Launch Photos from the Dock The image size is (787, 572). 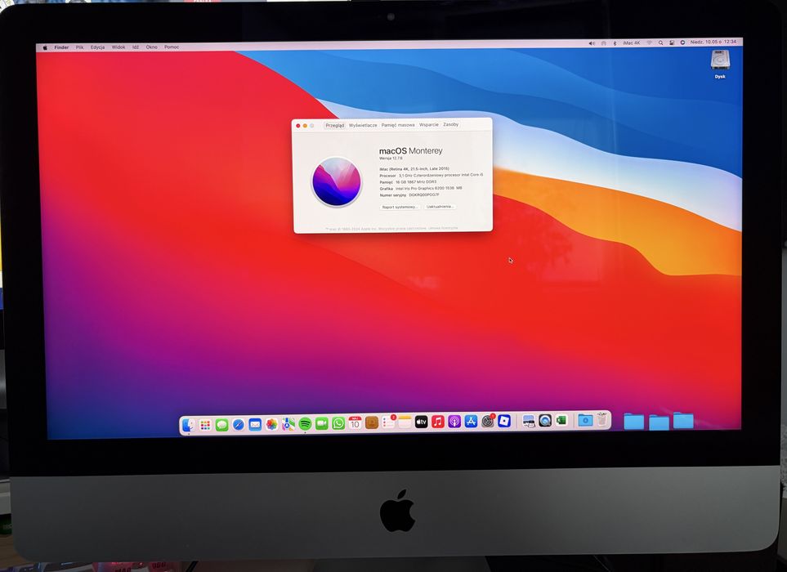pos(271,424)
